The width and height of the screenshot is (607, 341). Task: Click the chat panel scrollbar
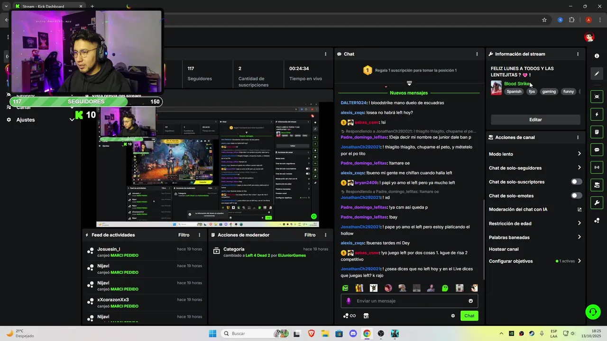point(483,239)
